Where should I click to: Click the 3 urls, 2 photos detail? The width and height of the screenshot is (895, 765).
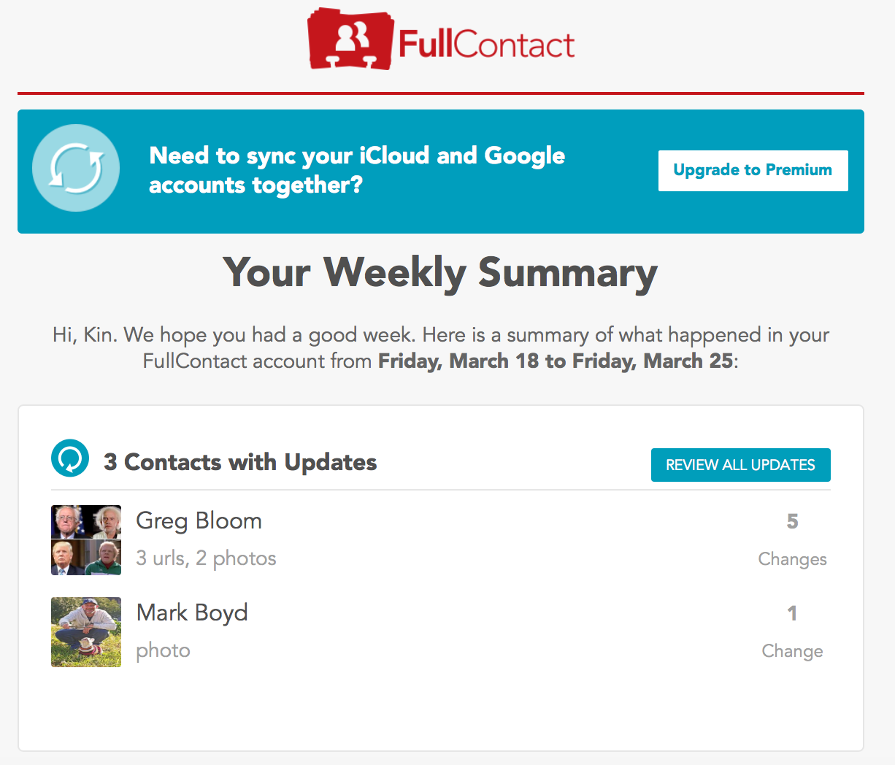point(206,558)
